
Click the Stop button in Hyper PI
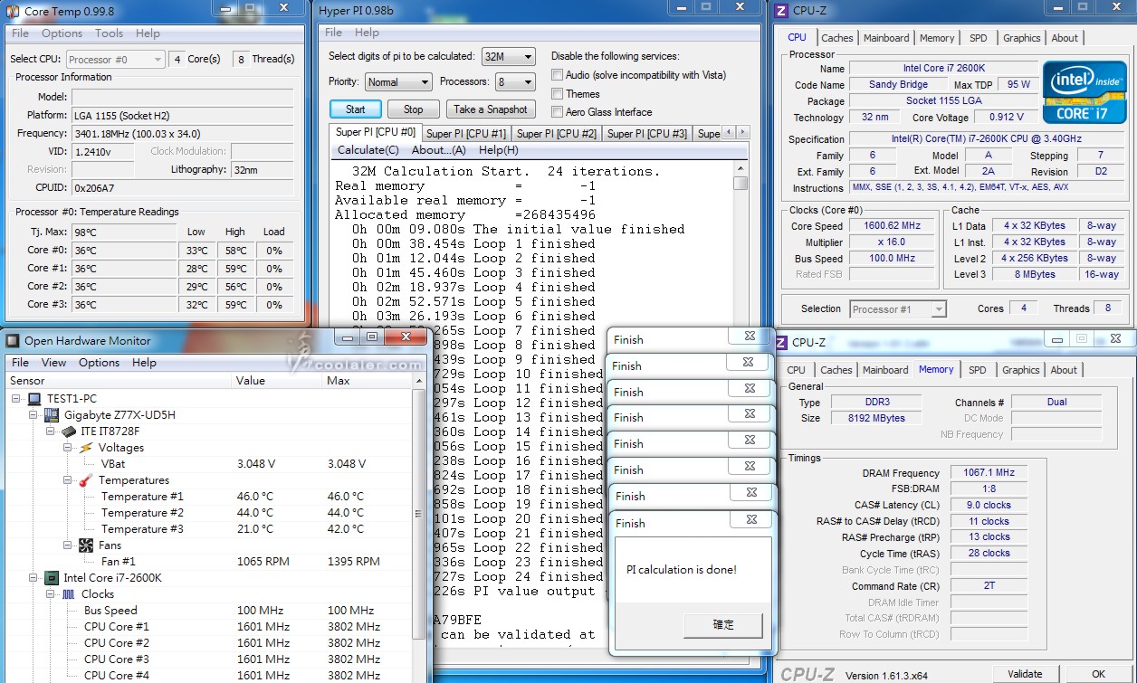click(x=413, y=109)
